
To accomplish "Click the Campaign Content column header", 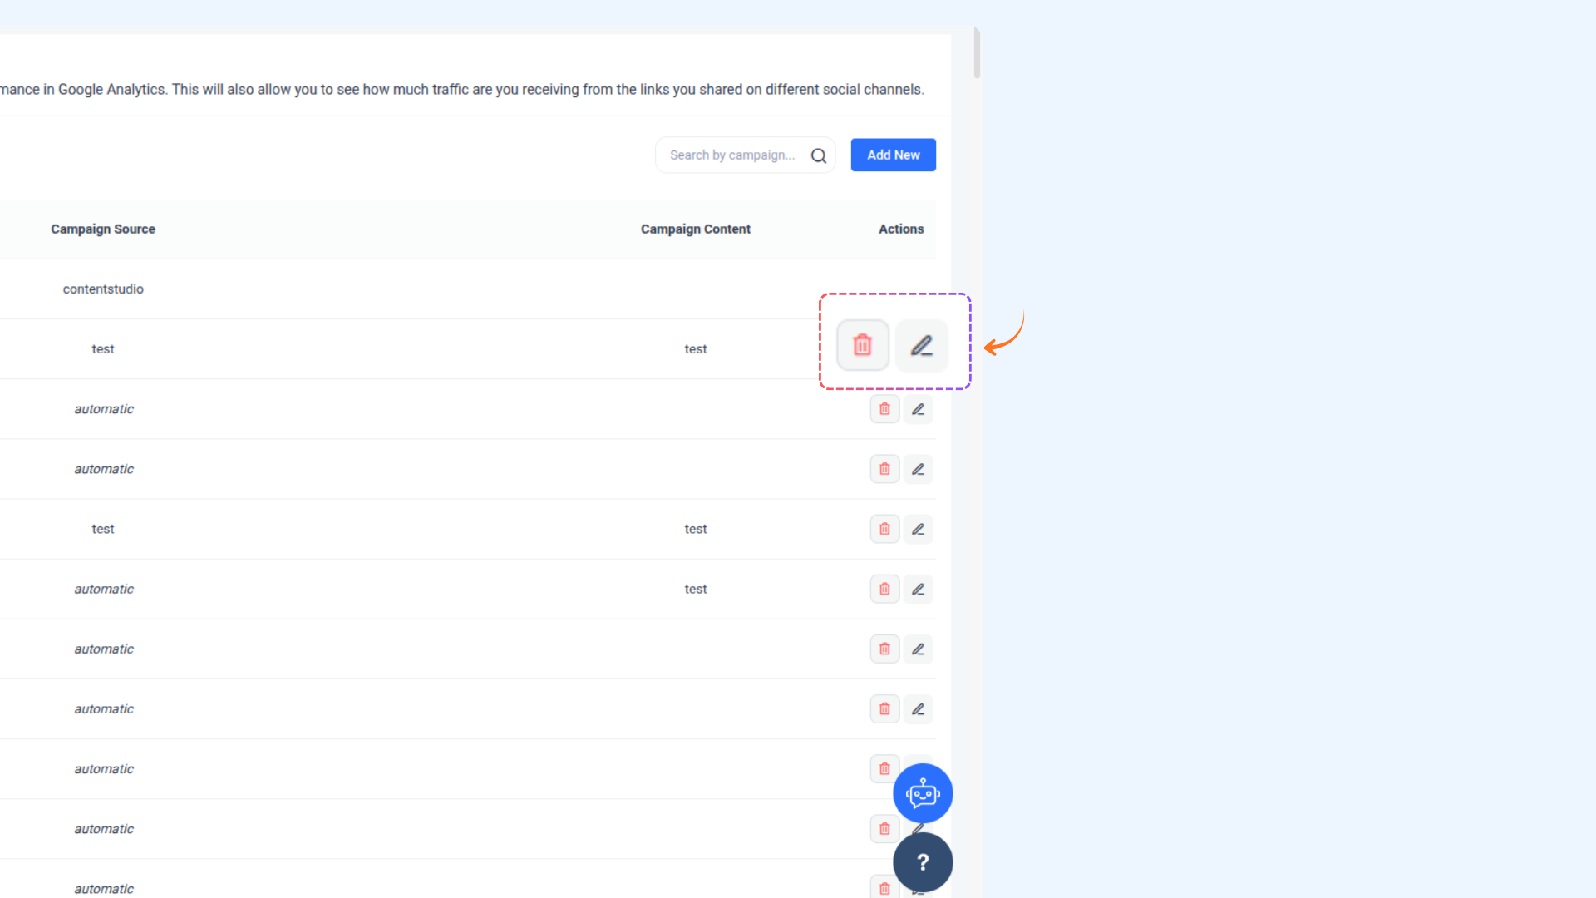I will point(695,229).
